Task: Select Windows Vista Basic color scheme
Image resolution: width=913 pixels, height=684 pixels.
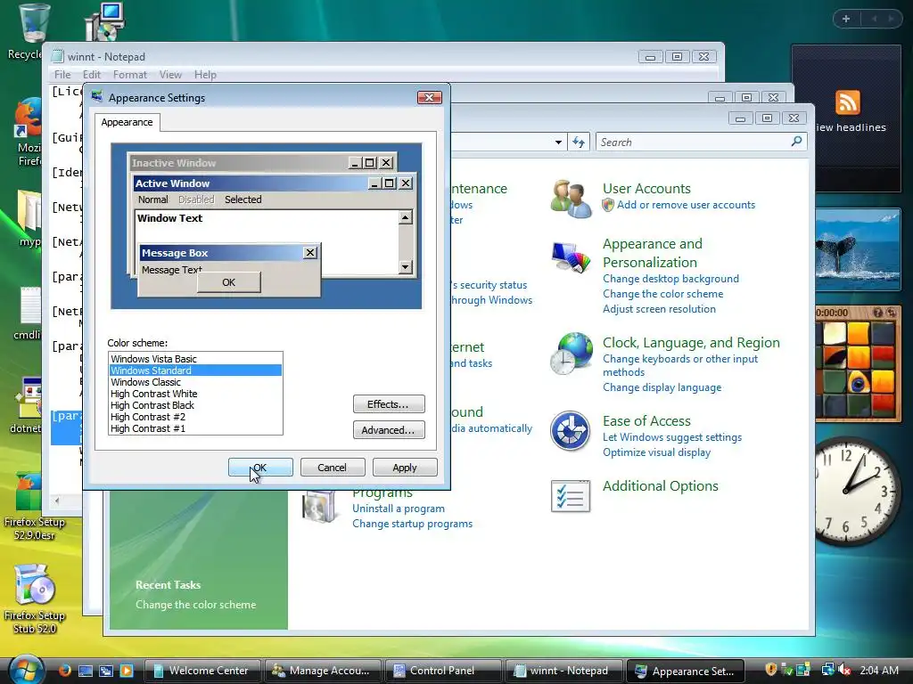Action: 195,359
